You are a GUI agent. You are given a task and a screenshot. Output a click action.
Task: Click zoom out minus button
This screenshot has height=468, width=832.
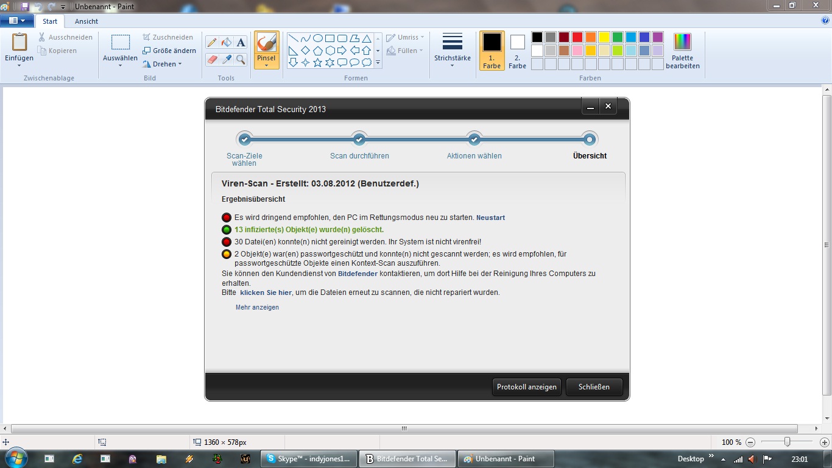750,442
